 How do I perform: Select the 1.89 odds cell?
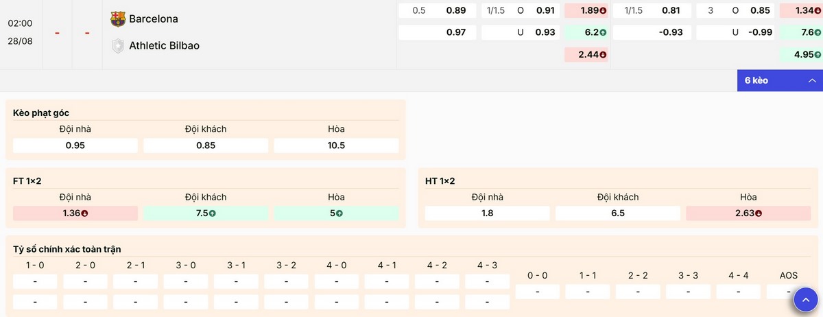(586, 10)
